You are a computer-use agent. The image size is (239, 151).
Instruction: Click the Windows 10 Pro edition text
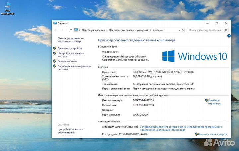111,52
